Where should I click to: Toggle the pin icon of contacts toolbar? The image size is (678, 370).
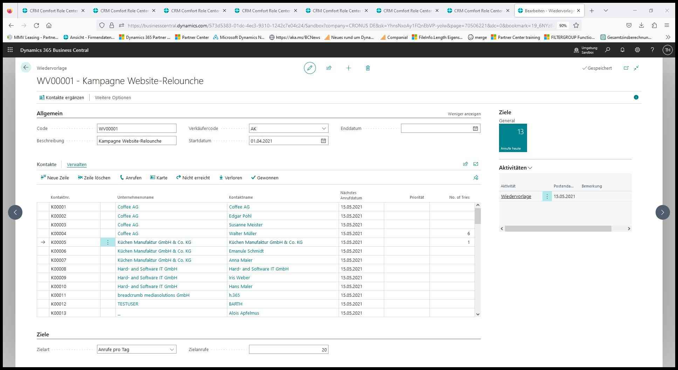[476, 178]
